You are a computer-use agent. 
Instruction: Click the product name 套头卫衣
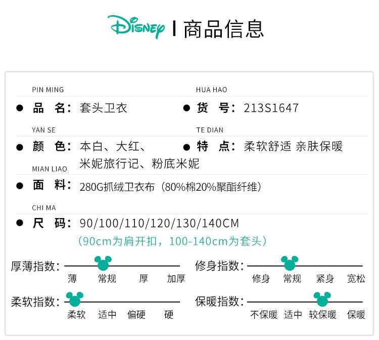[x=104, y=108]
